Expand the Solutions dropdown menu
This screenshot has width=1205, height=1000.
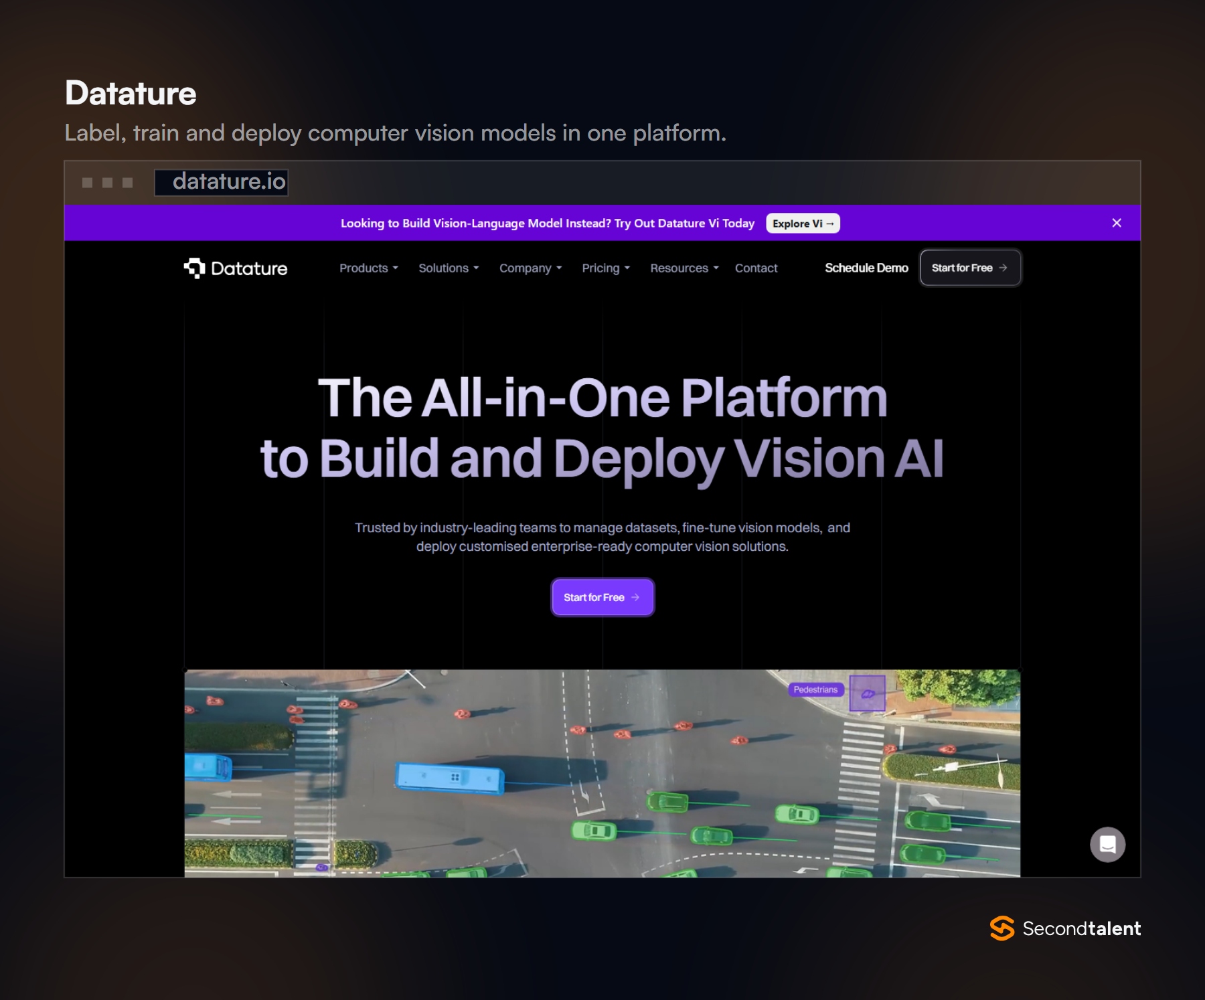click(x=449, y=268)
